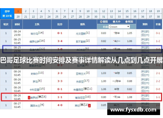Open [亚] link in 佛罗伦萨 row
The image size is (163, 118).
point(143,43)
